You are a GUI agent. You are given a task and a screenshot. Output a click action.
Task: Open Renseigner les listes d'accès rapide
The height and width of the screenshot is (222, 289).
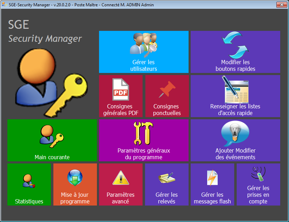point(235,96)
